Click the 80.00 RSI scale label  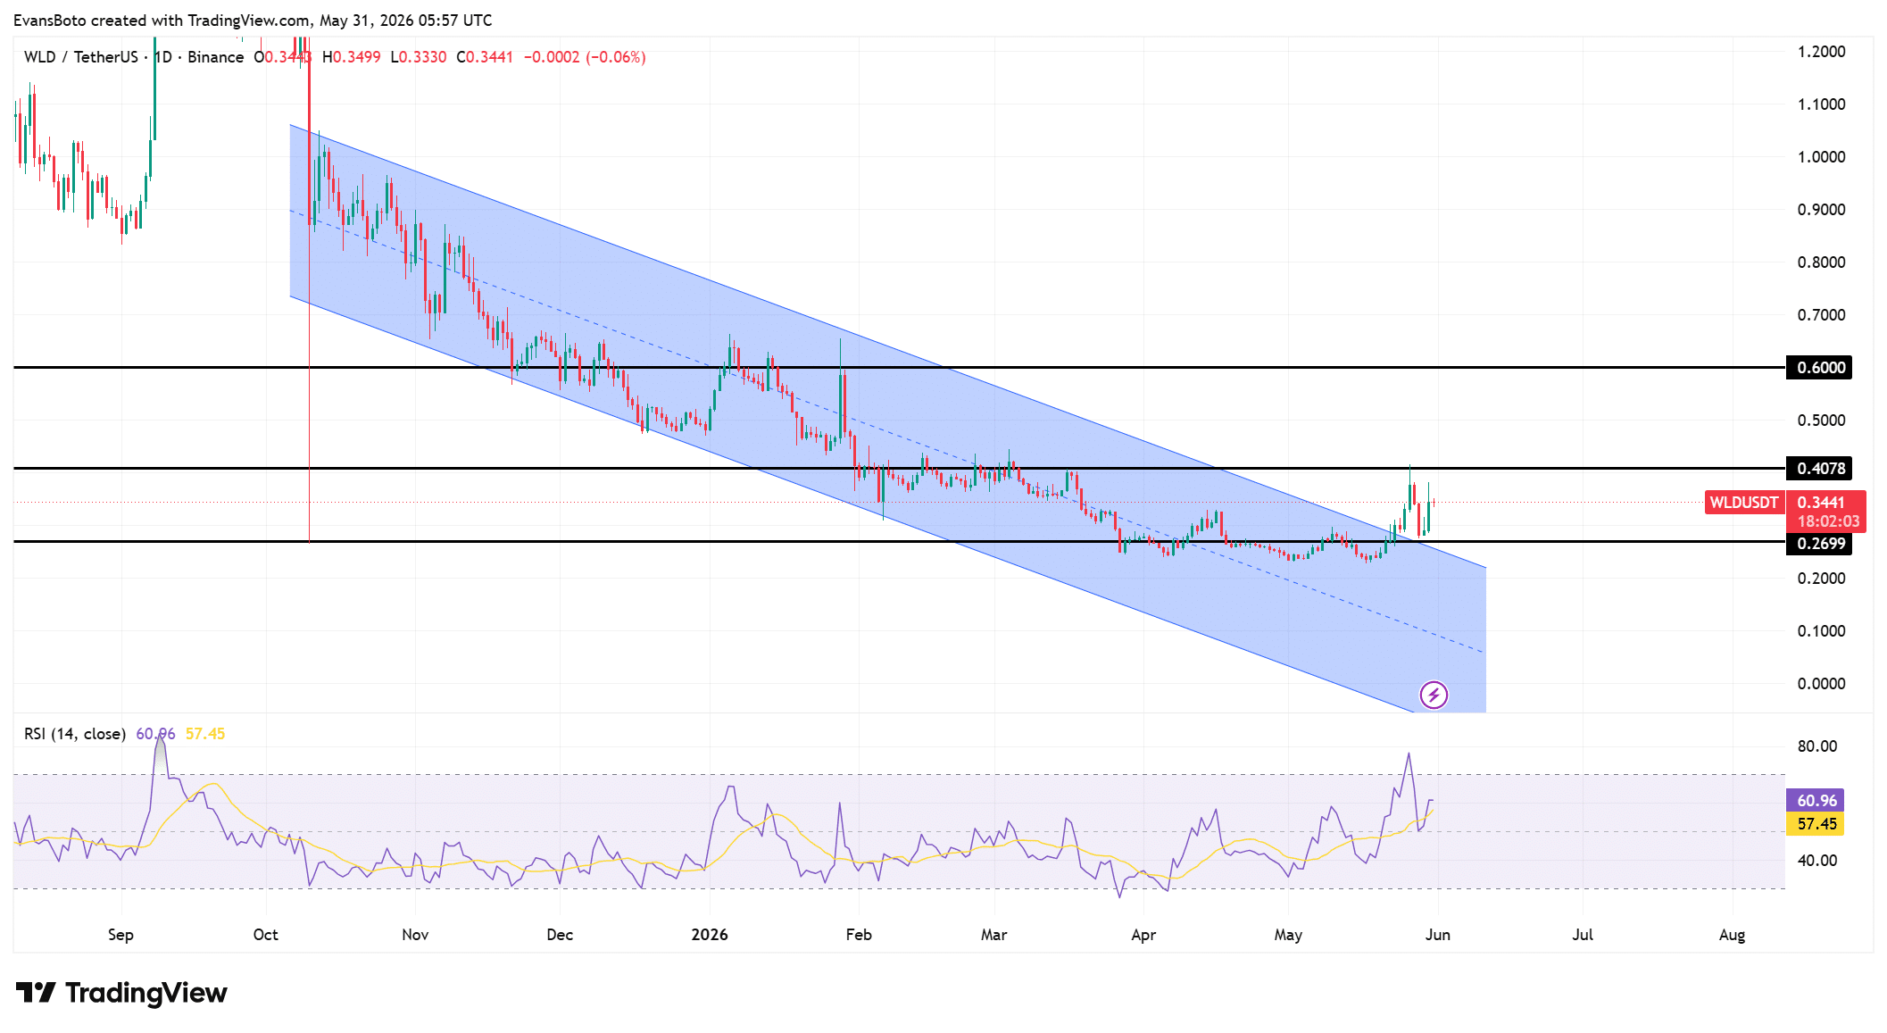1817,746
